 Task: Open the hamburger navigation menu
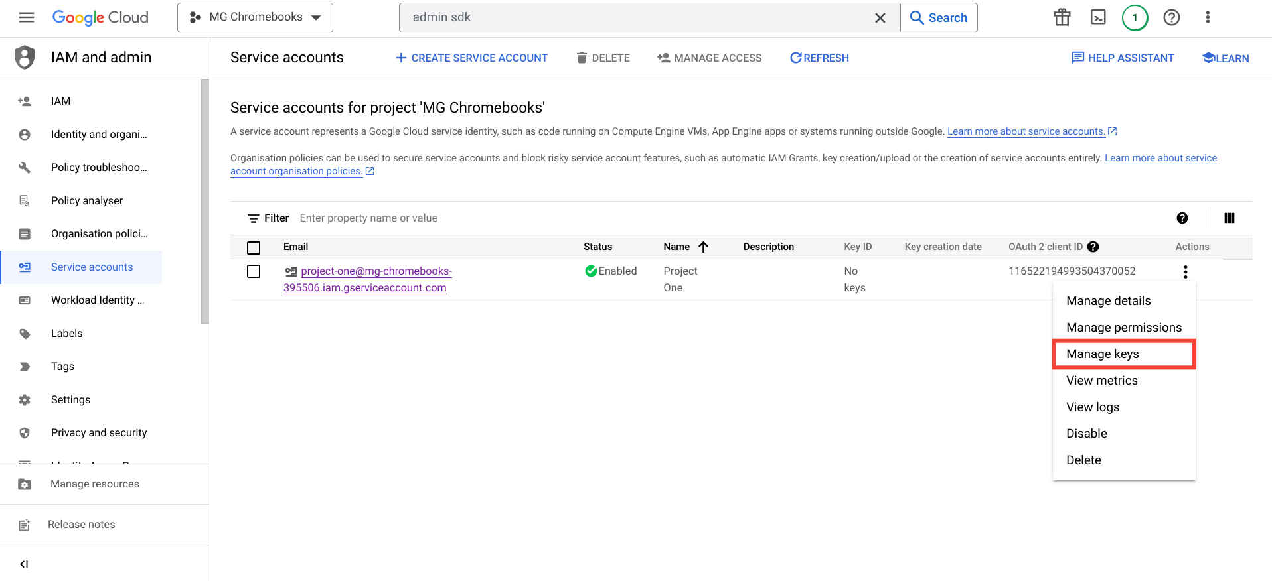27,17
